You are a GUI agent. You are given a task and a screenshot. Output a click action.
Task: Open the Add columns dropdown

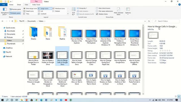point(83,11)
